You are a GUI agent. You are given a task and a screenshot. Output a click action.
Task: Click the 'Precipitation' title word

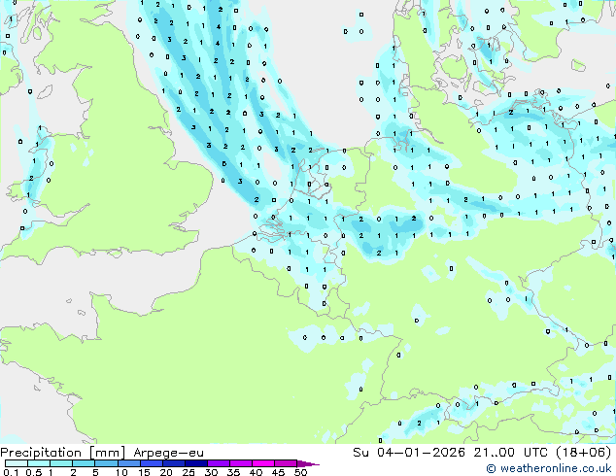41,453
